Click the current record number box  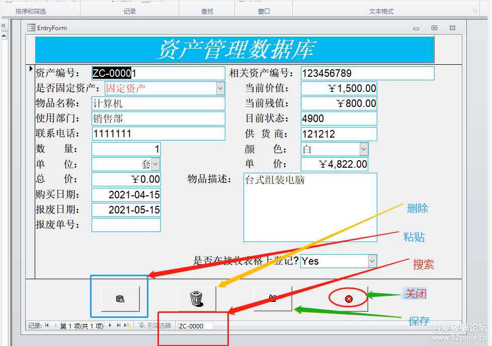[82, 326]
